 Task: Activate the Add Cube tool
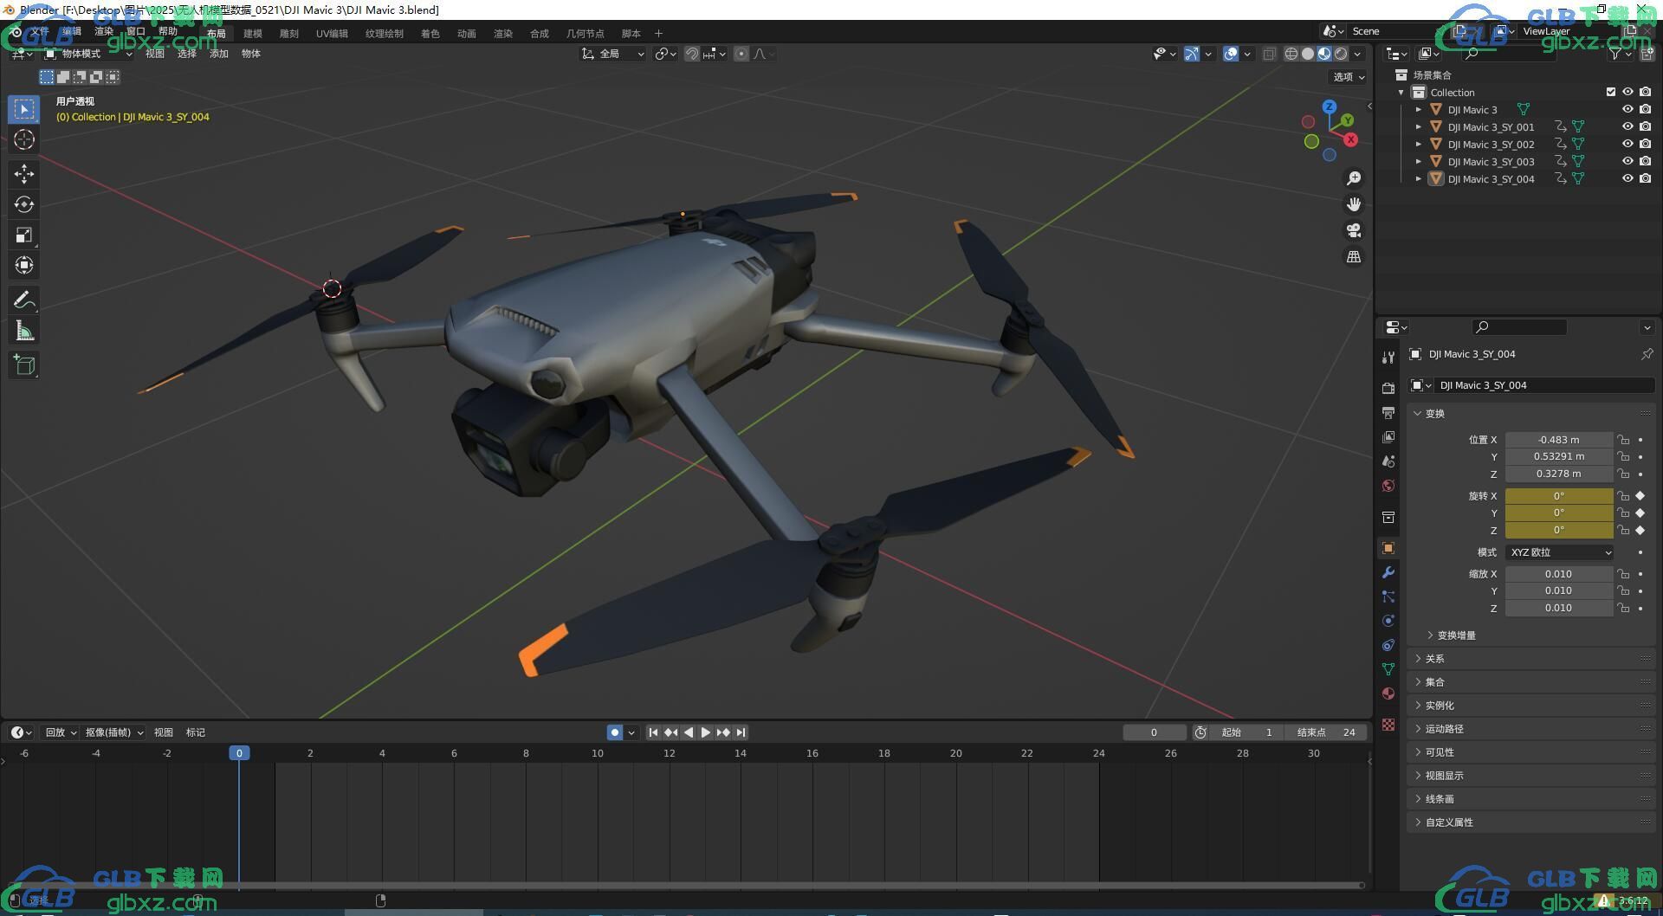click(x=24, y=365)
